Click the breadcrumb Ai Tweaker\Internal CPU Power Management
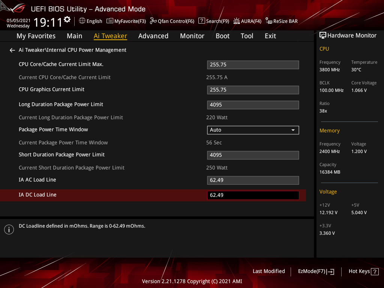Viewport: 384px width, 288px height. tap(72, 50)
